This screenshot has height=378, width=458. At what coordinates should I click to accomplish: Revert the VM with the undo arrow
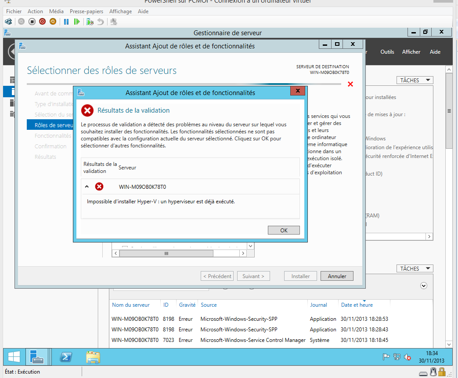[101, 22]
